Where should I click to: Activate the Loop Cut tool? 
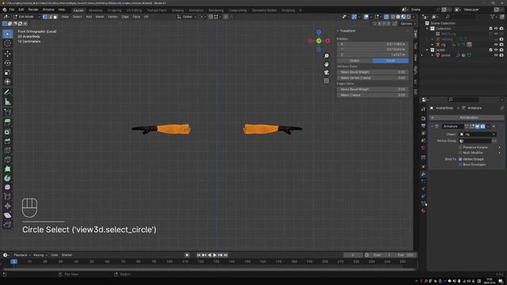[7, 150]
